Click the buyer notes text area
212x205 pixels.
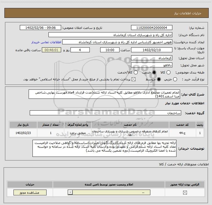point(104,148)
